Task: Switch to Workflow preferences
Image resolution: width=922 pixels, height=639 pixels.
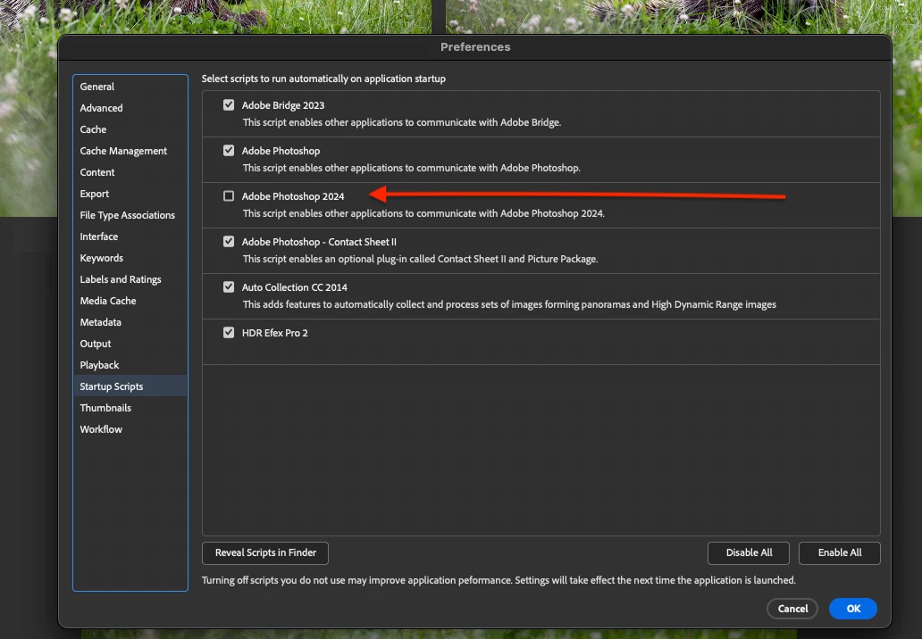Action: click(130, 429)
